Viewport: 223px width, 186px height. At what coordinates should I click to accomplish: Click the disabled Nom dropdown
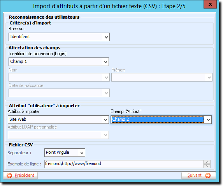[x=59, y=77]
